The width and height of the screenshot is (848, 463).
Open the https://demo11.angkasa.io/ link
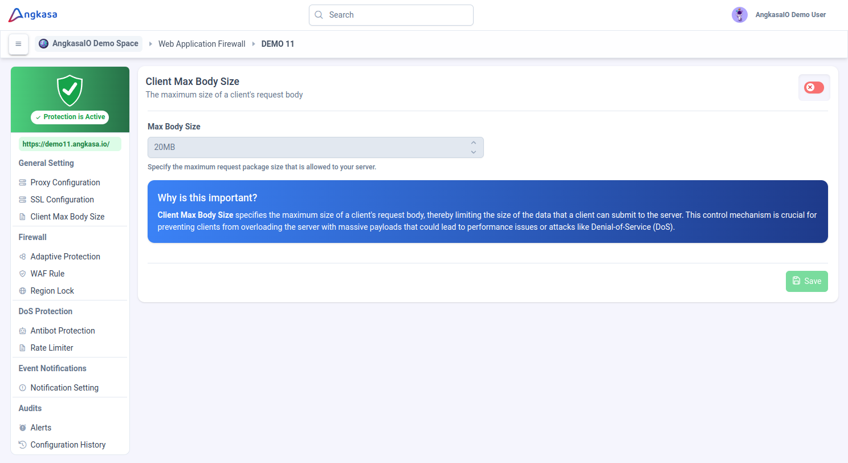pos(70,144)
